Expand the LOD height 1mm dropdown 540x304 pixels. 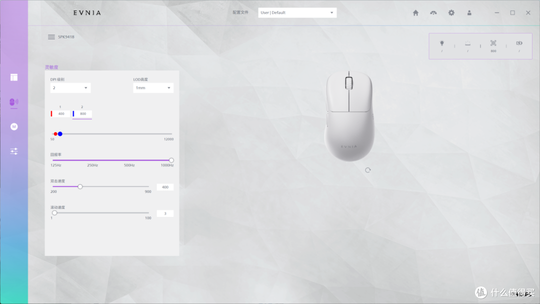(153, 88)
